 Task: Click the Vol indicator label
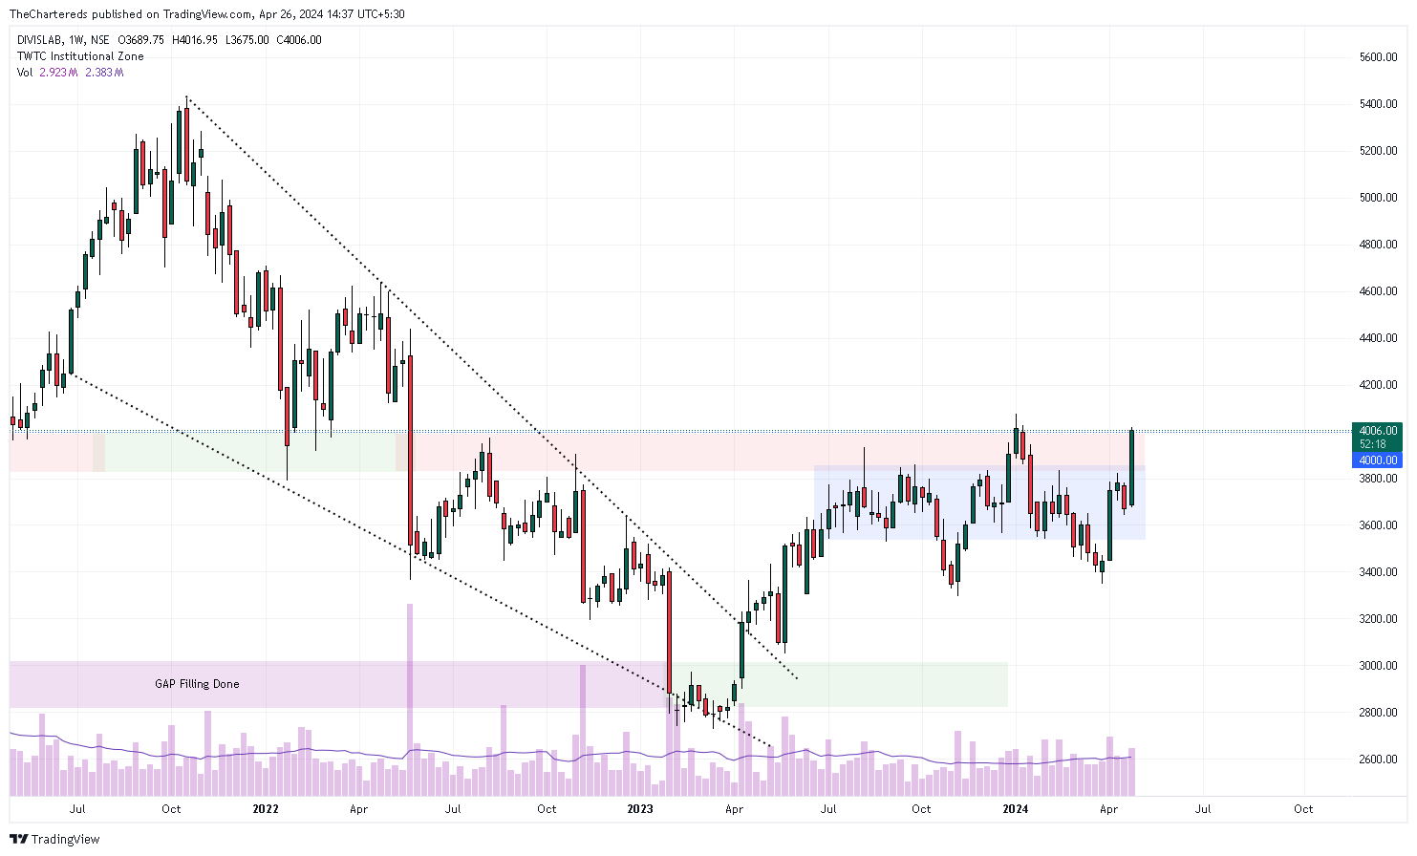point(25,73)
